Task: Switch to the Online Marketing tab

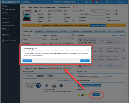Action: [51, 31]
